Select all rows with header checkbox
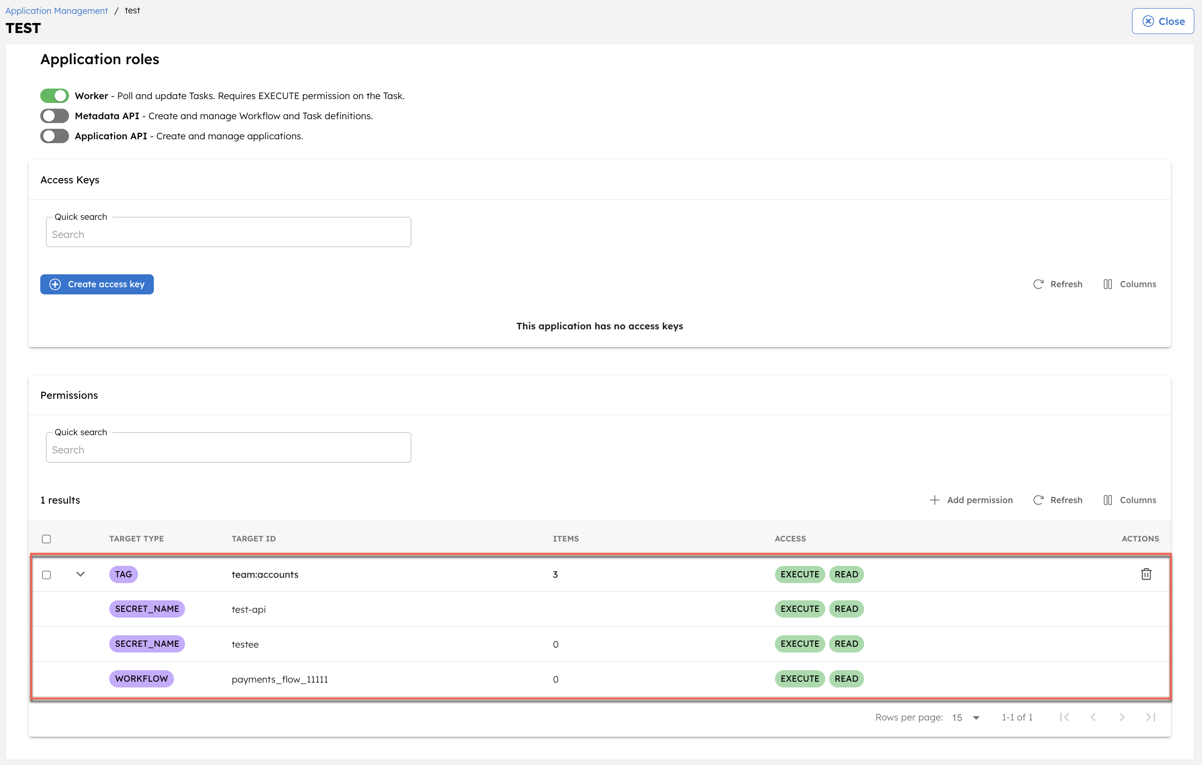This screenshot has width=1202, height=765. coord(46,539)
